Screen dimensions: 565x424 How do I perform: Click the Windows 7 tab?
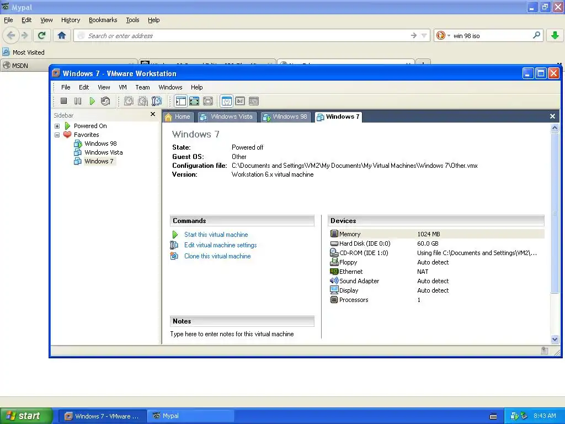click(338, 117)
